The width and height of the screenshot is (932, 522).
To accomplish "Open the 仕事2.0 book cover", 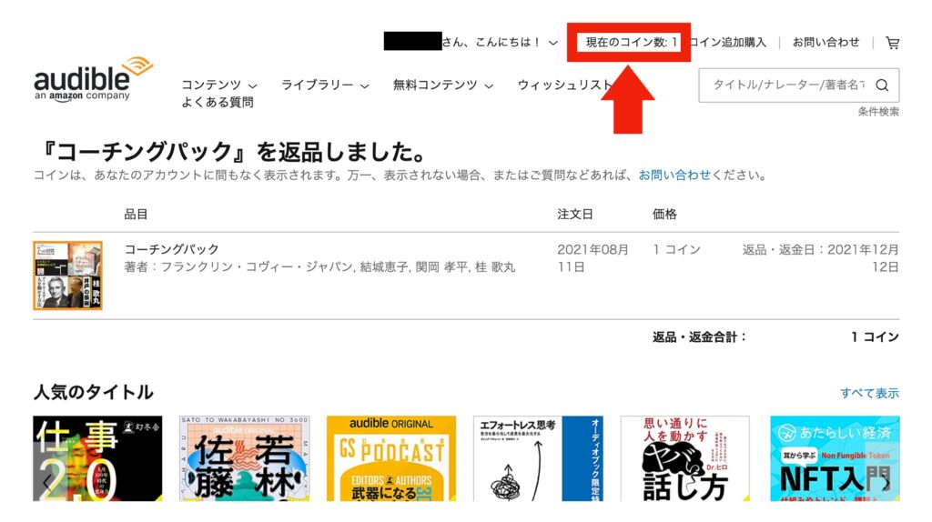I will coord(97,458).
